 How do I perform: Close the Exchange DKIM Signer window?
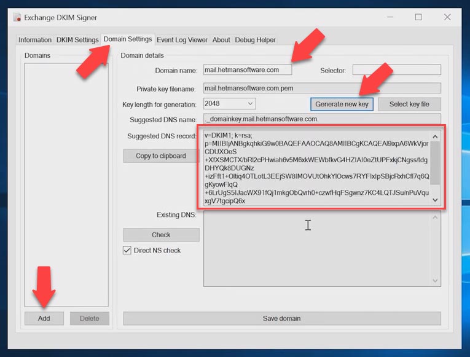447,17
